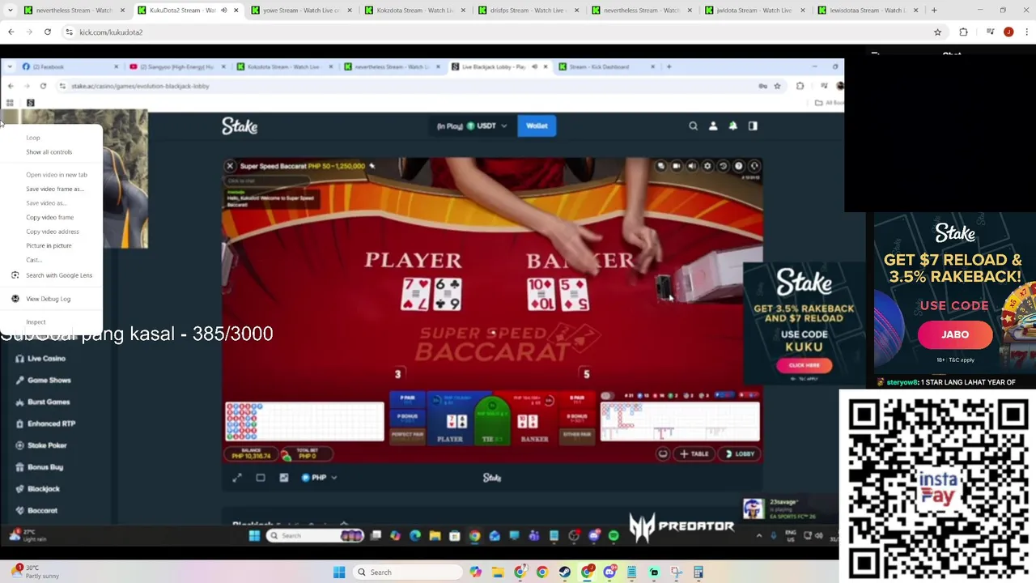Toggle baccarat video camera icon
This screenshot has height=583, width=1036.
677,166
